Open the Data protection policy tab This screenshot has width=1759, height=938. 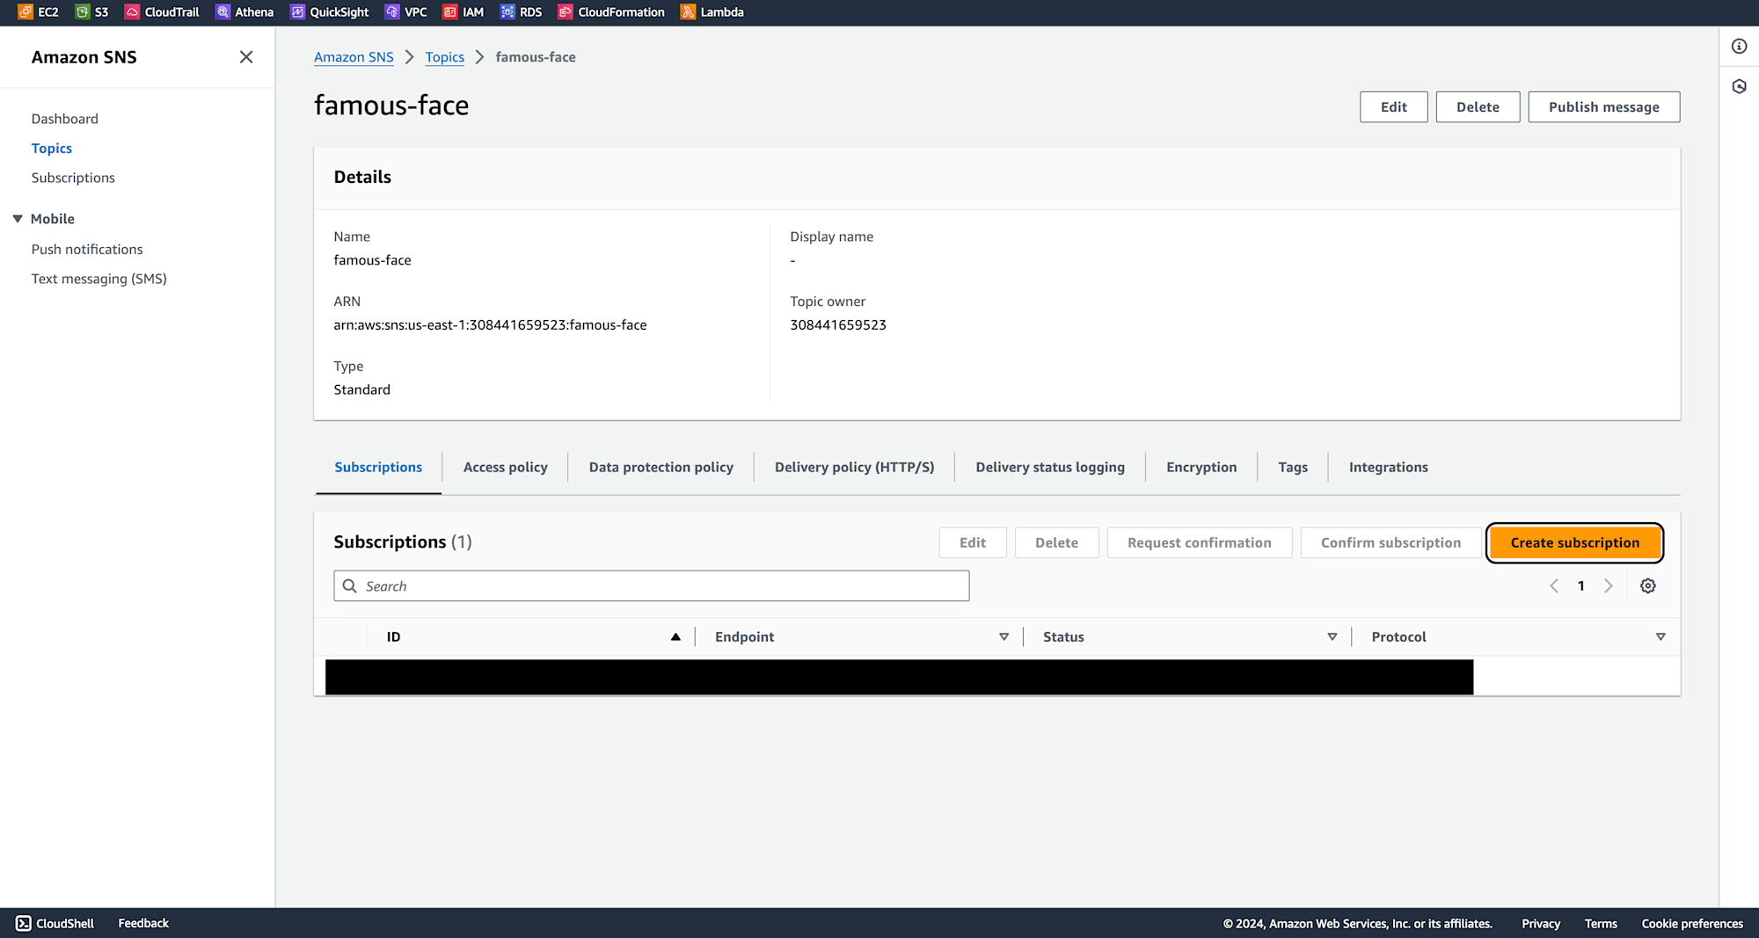(661, 467)
